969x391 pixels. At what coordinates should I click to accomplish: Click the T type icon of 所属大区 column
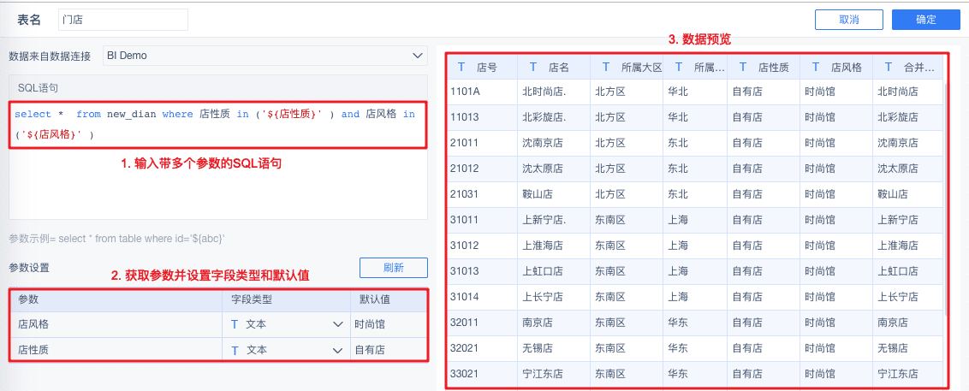606,67
